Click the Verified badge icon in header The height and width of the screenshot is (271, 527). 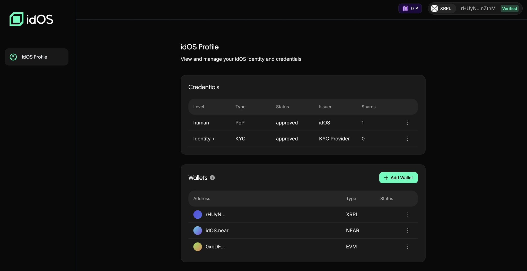(x=510, y=8)
